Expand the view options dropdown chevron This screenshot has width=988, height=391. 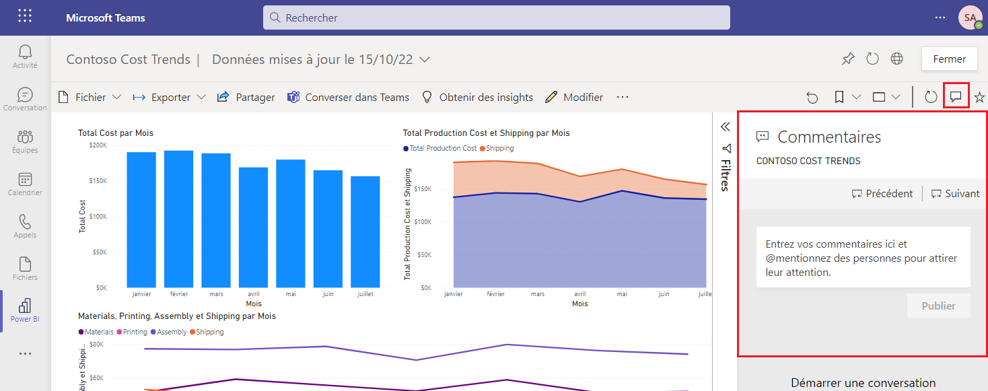895,98
